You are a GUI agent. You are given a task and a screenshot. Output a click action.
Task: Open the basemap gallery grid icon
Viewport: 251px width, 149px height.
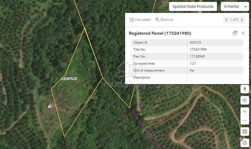coord(245,132)
